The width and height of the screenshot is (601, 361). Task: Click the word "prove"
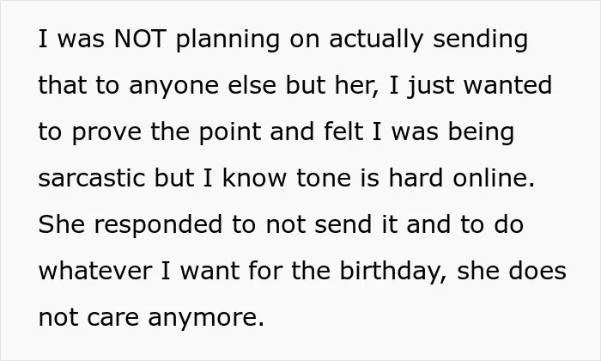tap(106, 133)
